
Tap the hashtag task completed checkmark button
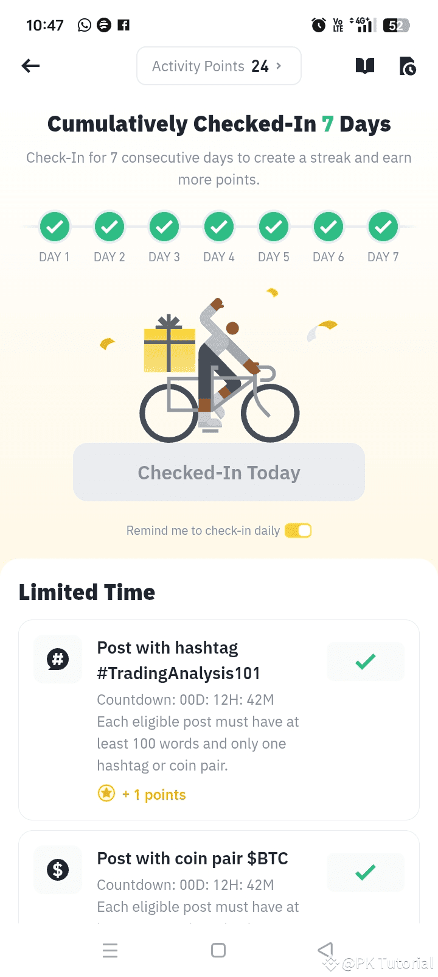(x=365, y=661)
